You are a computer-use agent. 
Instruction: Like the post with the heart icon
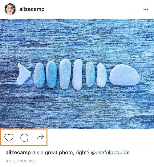click(9, 137)
